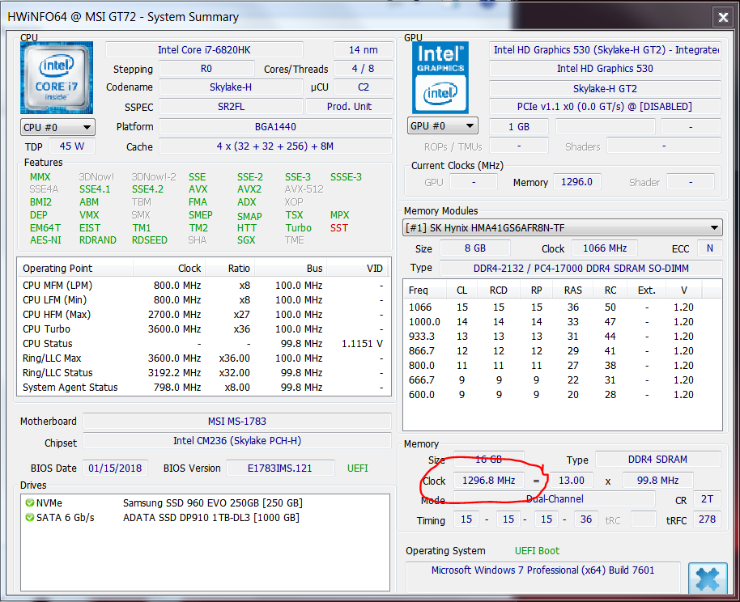This screenshot has width=740, height=602.
Task: Select the 933.3 frequency timing row
Action: (562, 337)
